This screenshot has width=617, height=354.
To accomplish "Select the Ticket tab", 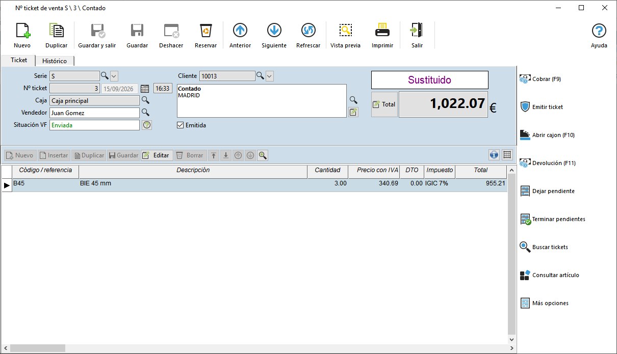I will (19, 60).
